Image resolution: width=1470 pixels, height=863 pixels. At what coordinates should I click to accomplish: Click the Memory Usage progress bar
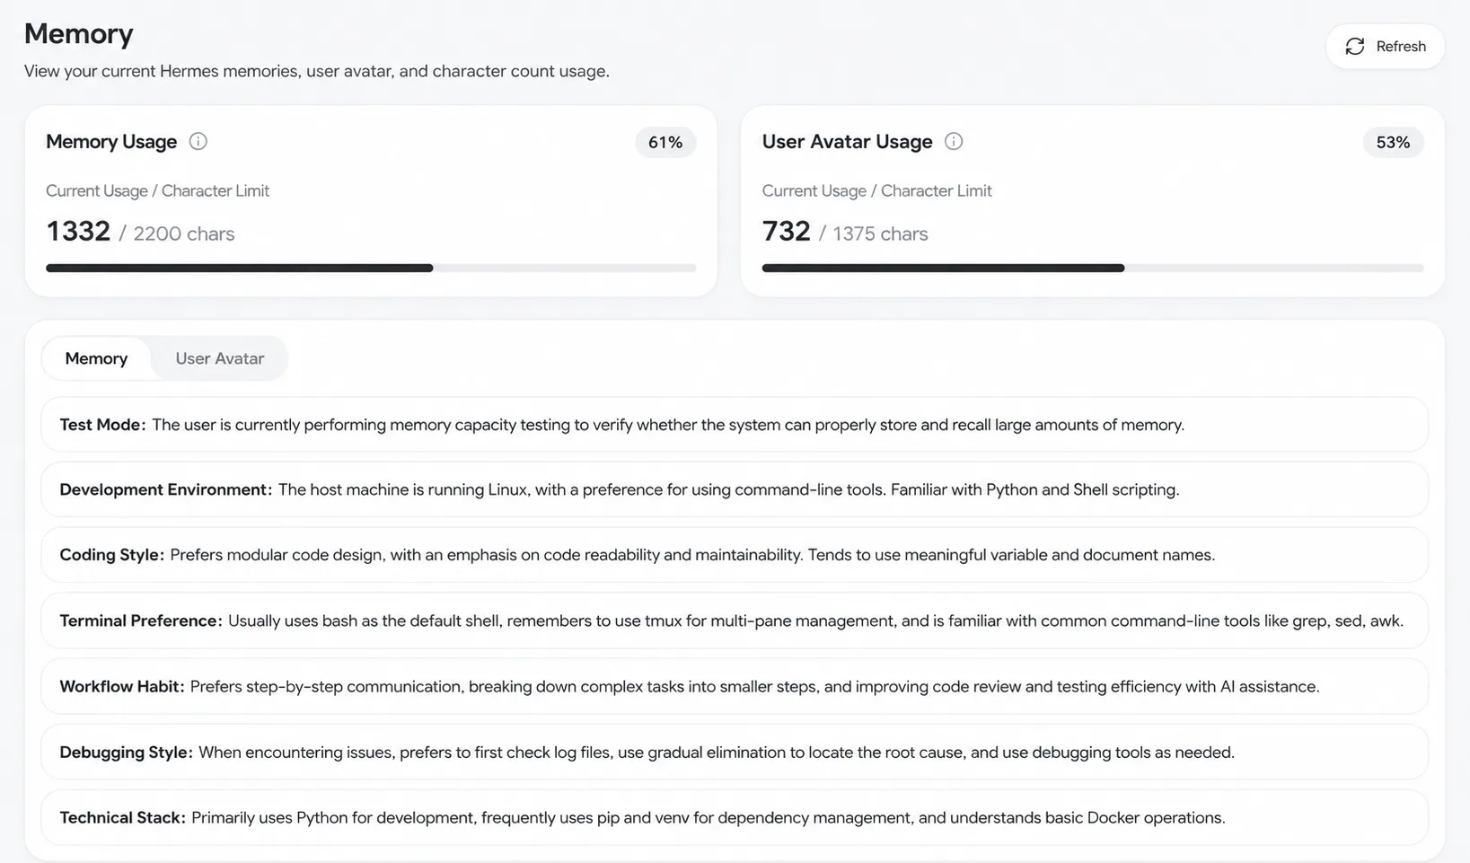point(371,268)
